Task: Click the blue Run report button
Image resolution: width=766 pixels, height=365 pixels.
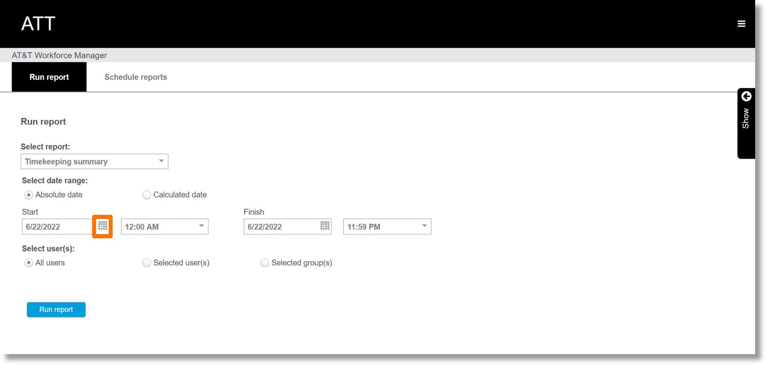Action: [56, 310]
